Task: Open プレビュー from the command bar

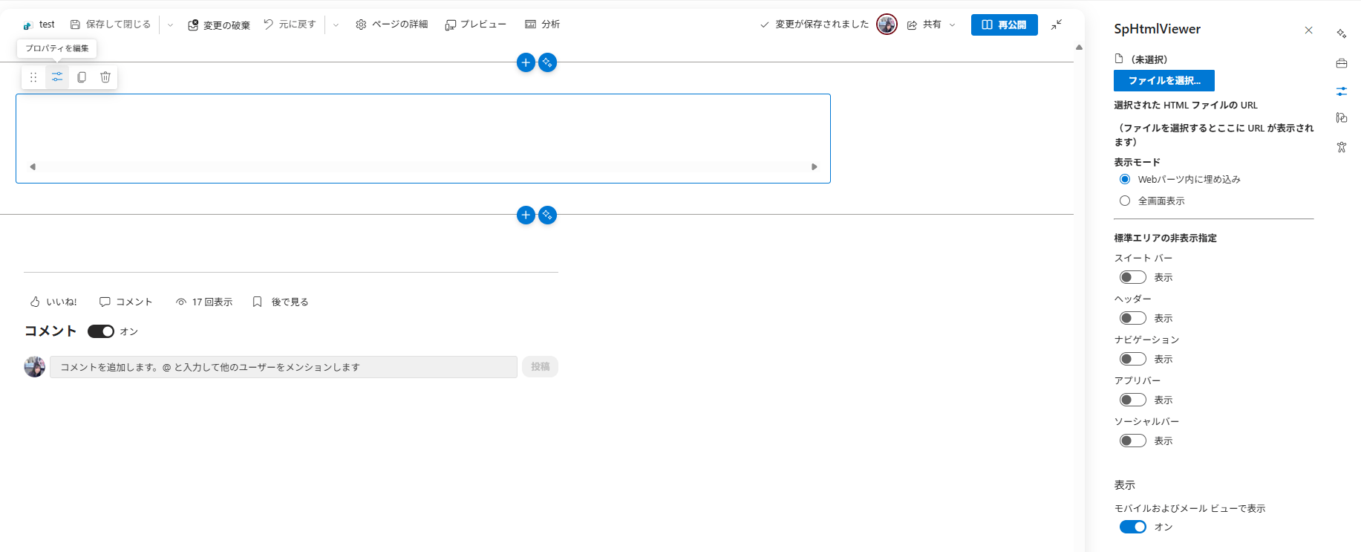Action: click(x=475, y=25)
